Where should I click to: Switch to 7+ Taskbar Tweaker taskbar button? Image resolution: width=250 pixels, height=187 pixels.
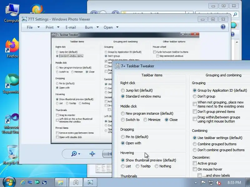76,182
